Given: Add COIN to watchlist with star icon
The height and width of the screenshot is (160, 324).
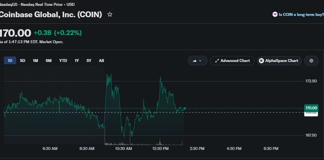Looking at the screenshot, I should pos(110,15).
